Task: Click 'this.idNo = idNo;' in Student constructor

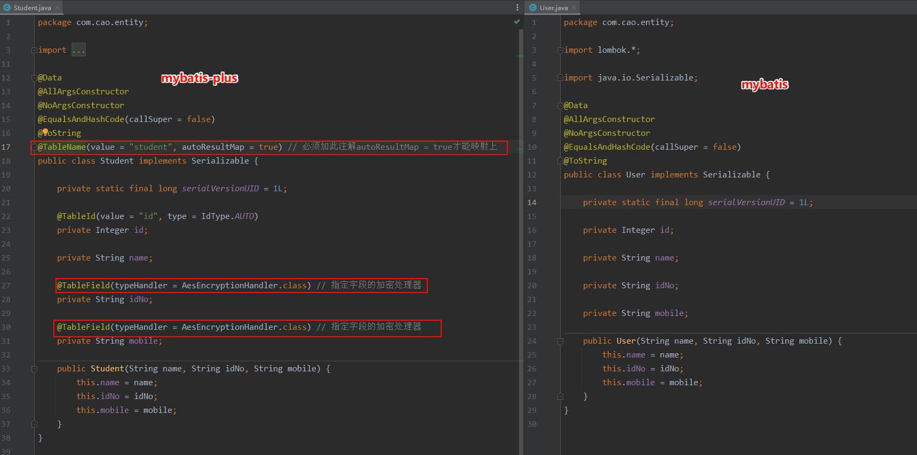Action: [117, 396]
